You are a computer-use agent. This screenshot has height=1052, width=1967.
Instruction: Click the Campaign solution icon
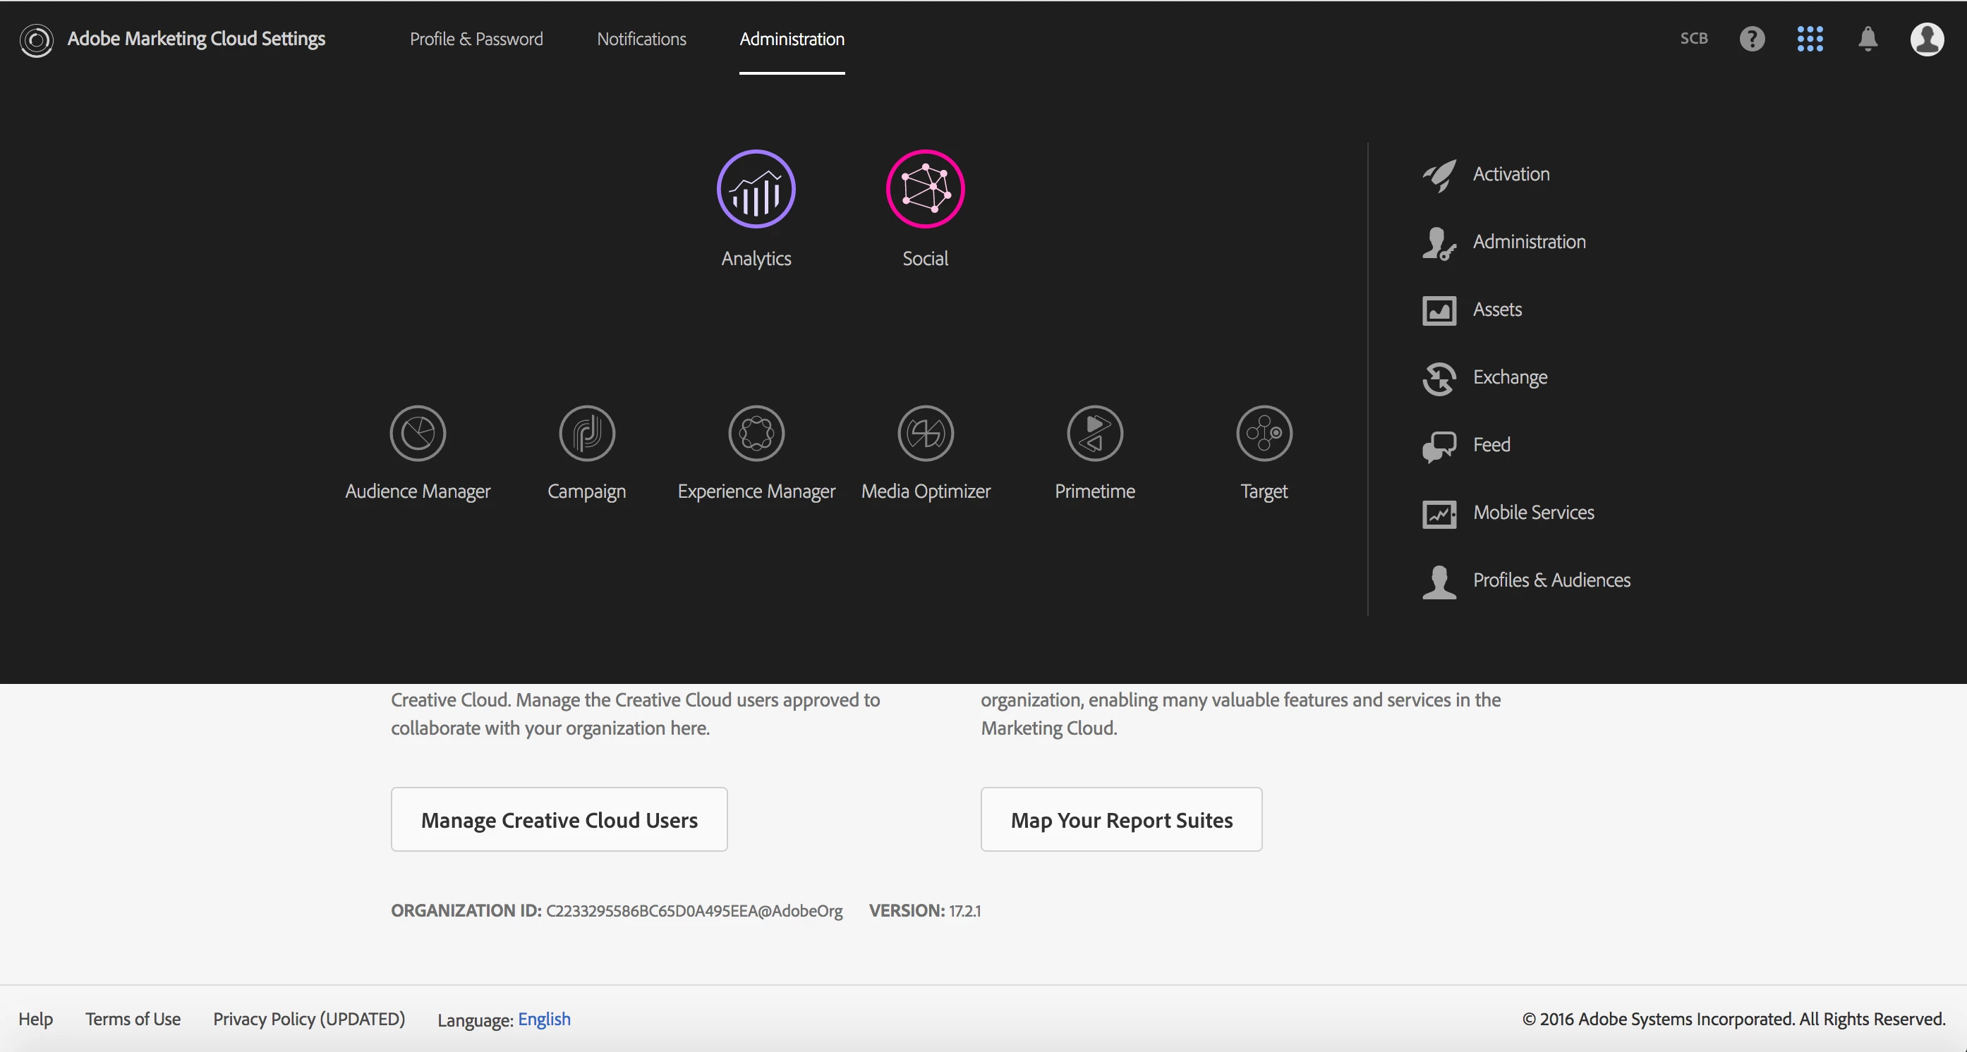point(586,434)
